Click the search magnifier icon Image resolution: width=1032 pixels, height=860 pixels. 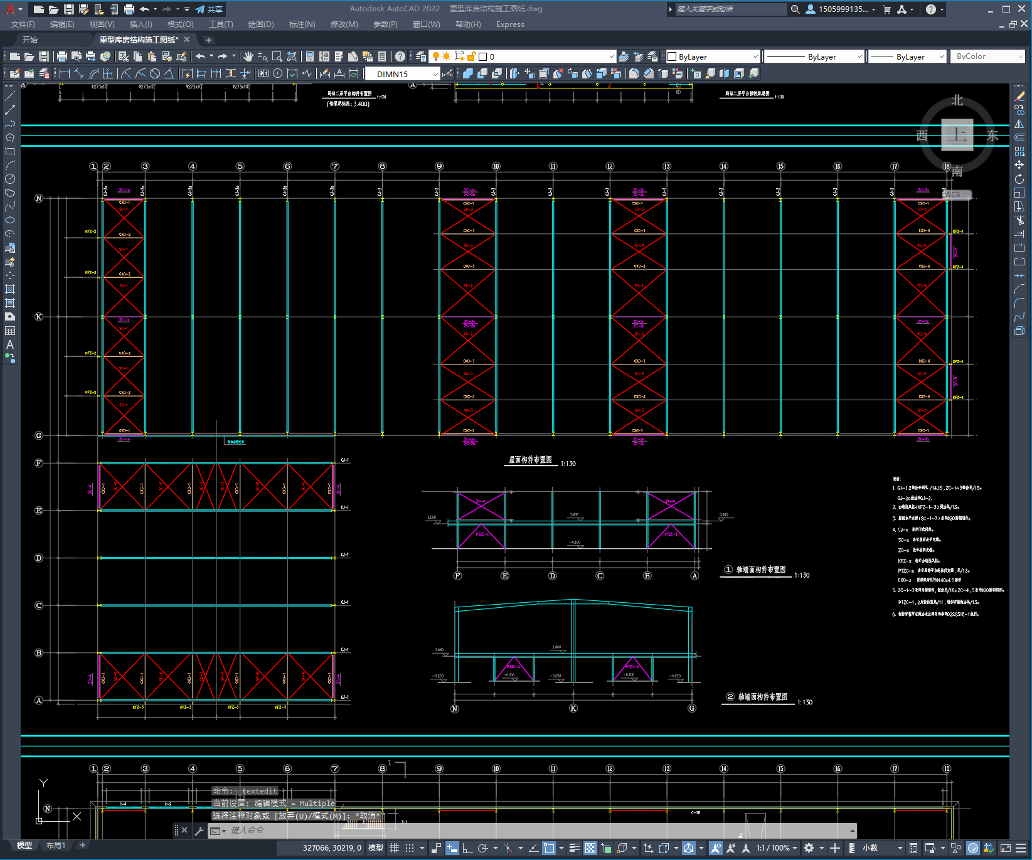[x=795, y=9]
